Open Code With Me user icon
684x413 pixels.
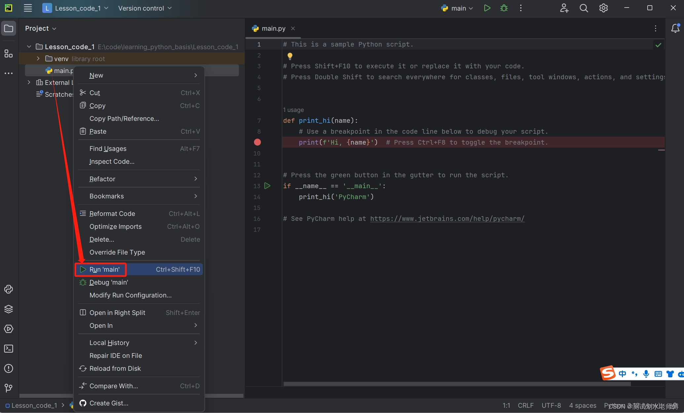click(x=564, y=8)
